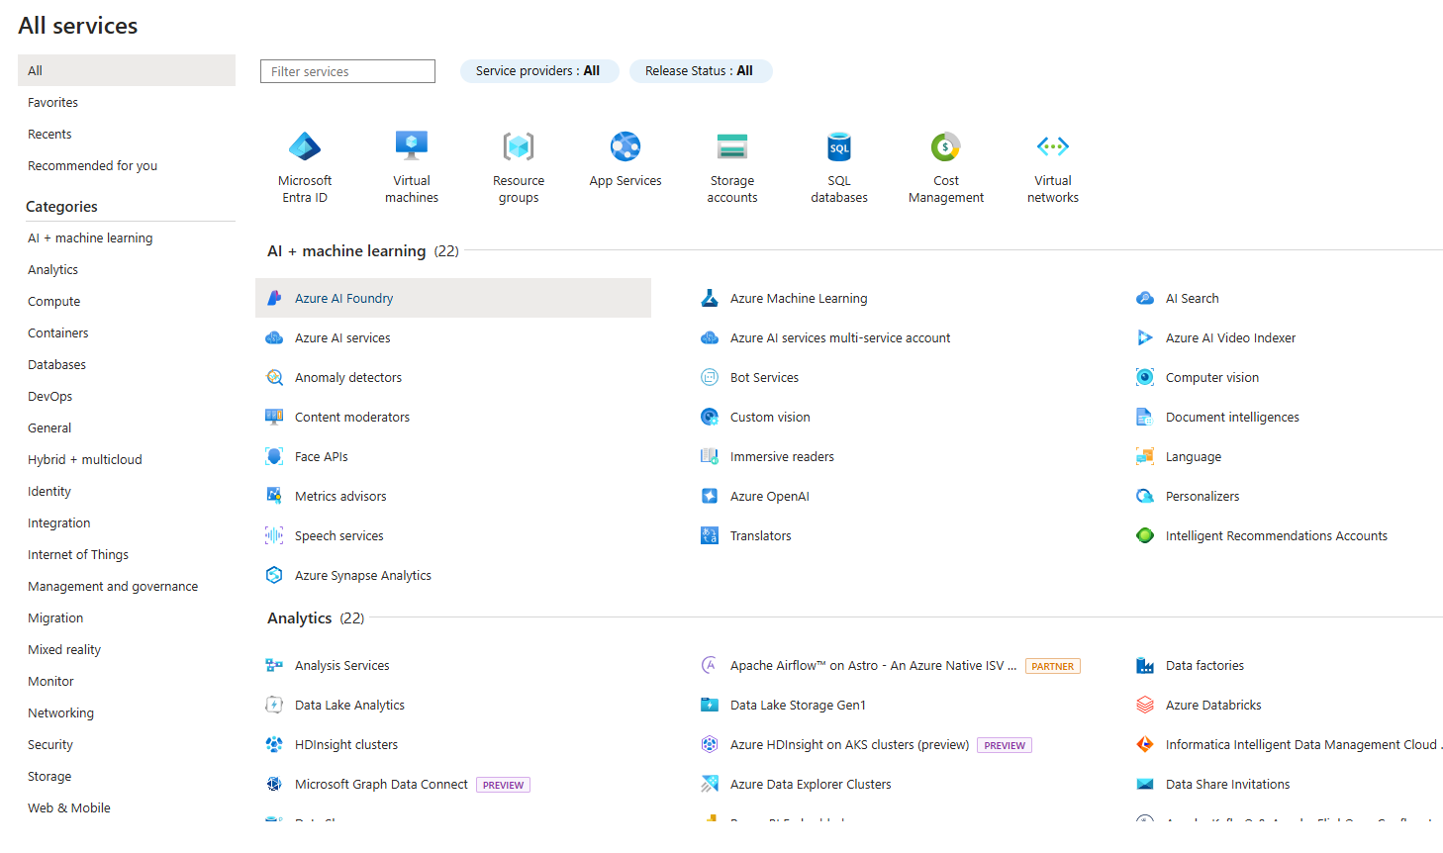The width and height of the screenshot is (1443, 853).
Task: Open the Microsoft Entra ID icon
Action: [305, 146]
